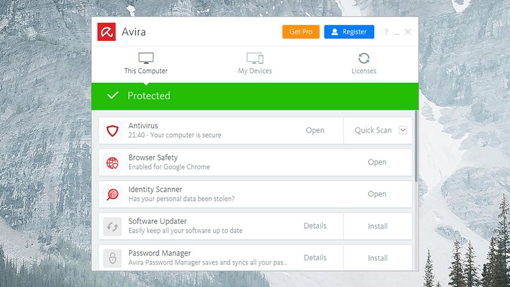Viewport: 510px width, 287px height.
Task: Minimize the Avira window
Action: coord(397,34)
